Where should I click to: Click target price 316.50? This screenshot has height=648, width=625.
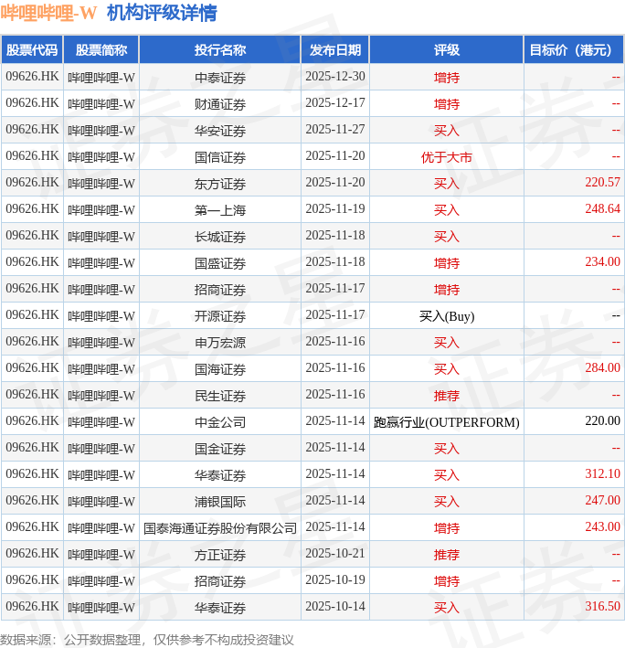click(x=602, y=606)
